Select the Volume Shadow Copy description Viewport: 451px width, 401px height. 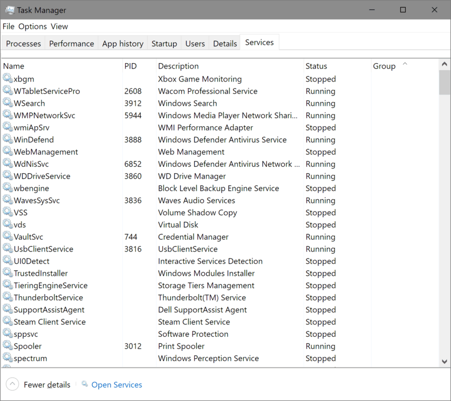coord(197,213)
